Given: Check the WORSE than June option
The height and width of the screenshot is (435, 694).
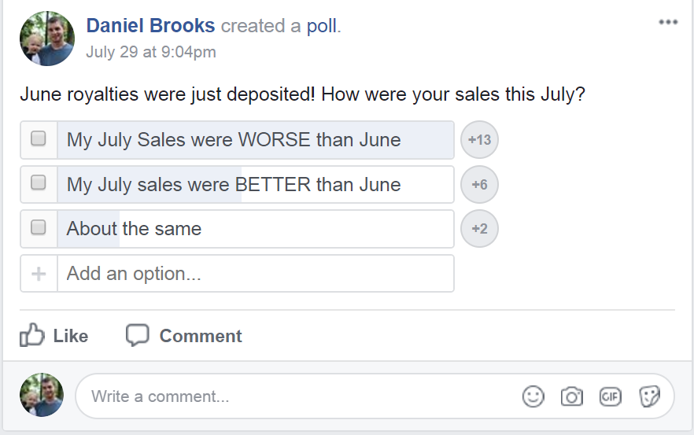Looking at the screenshot, I should 38,138.
